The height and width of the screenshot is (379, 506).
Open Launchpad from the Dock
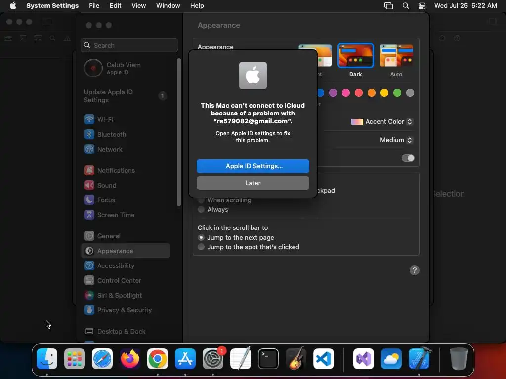click(x=75, y=359)
